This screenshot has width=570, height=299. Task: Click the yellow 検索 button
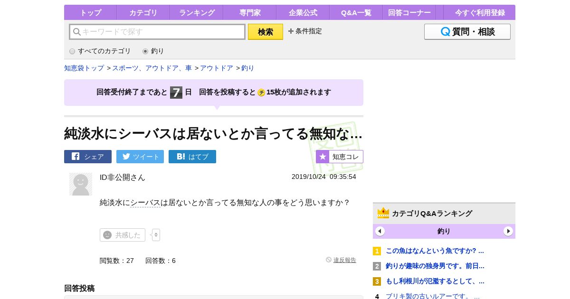click(x=266, y=32)
